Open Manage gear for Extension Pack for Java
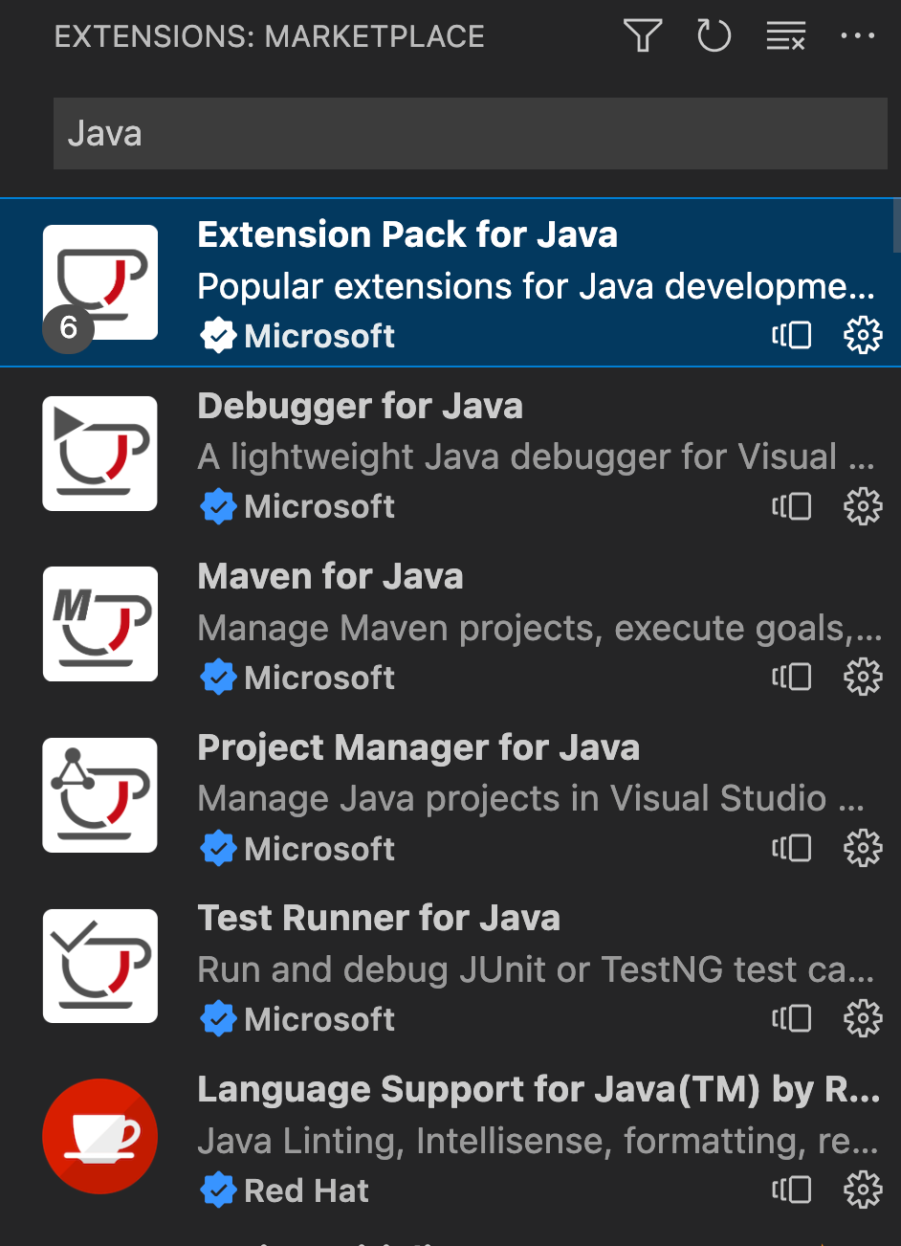The height and width of the screenshot is (1246, 901). (x=862, y=336)
